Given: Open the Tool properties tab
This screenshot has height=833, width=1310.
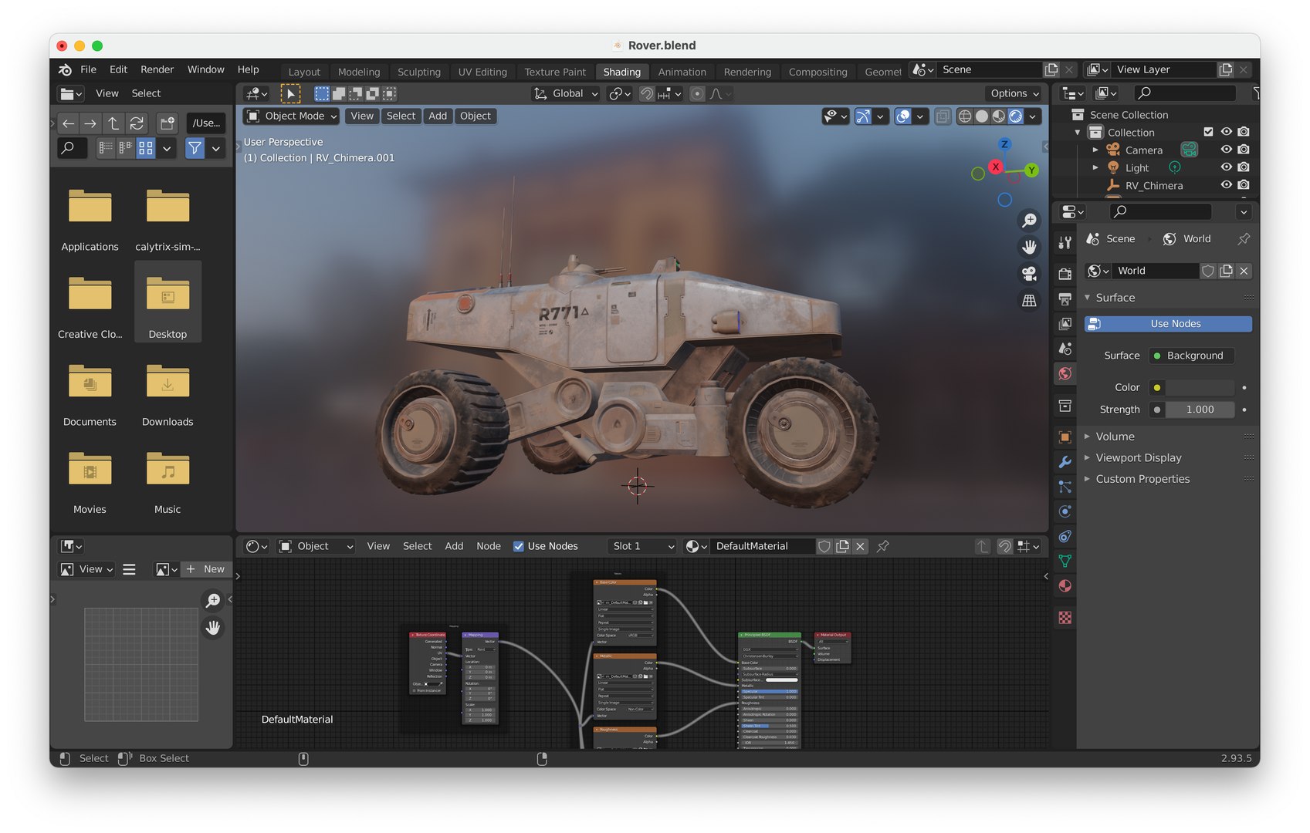Looking at the screenshot, I should click(x=1065, y=243).
